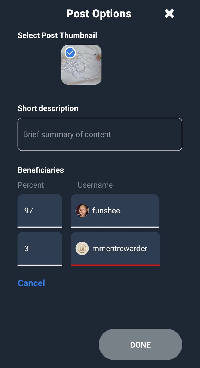Click the Percent column label
The image size is (200, 368).
tap(31, 185)
